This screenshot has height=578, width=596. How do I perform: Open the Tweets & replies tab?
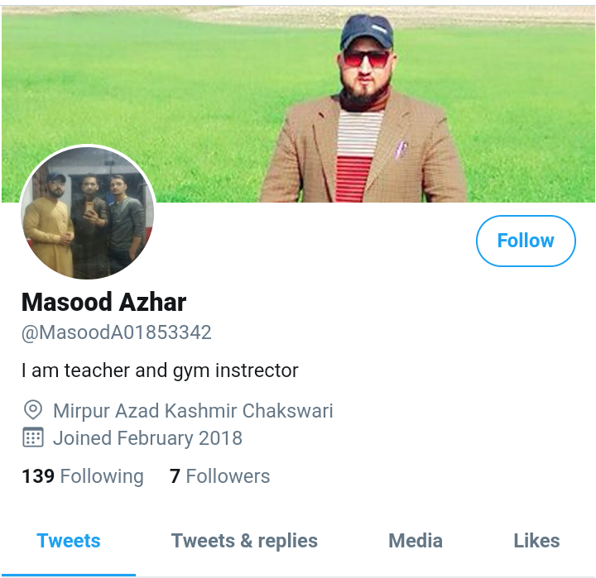(x=244, y=541)
